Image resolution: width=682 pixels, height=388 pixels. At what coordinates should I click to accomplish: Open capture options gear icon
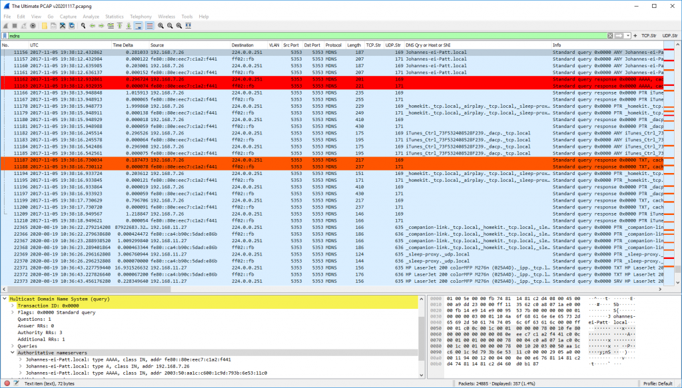(33, 25)
